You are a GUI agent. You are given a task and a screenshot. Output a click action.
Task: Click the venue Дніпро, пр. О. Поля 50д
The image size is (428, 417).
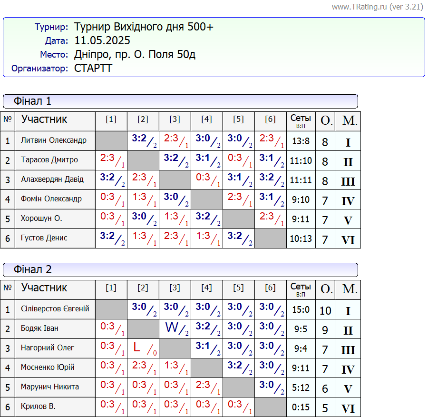135,54
